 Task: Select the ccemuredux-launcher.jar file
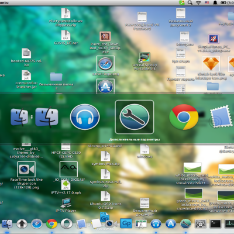26,80
